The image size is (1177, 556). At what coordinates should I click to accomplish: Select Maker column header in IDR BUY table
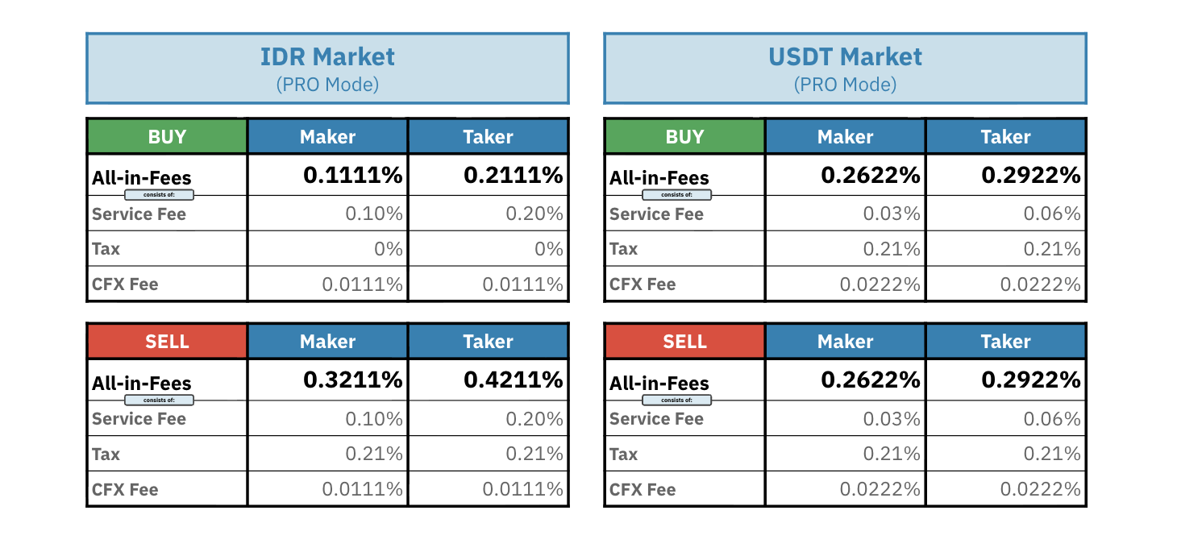click(x=327, y=137)
